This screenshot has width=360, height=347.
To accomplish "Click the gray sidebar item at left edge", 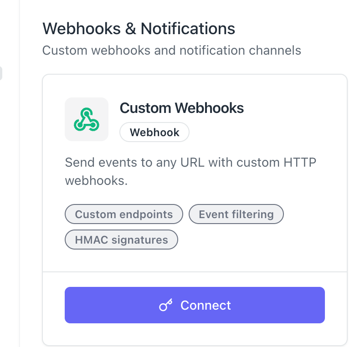I will pyautogui.click(x=1, y=73).
